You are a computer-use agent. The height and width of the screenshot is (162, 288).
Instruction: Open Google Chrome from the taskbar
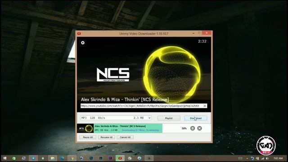click(72, 158)
